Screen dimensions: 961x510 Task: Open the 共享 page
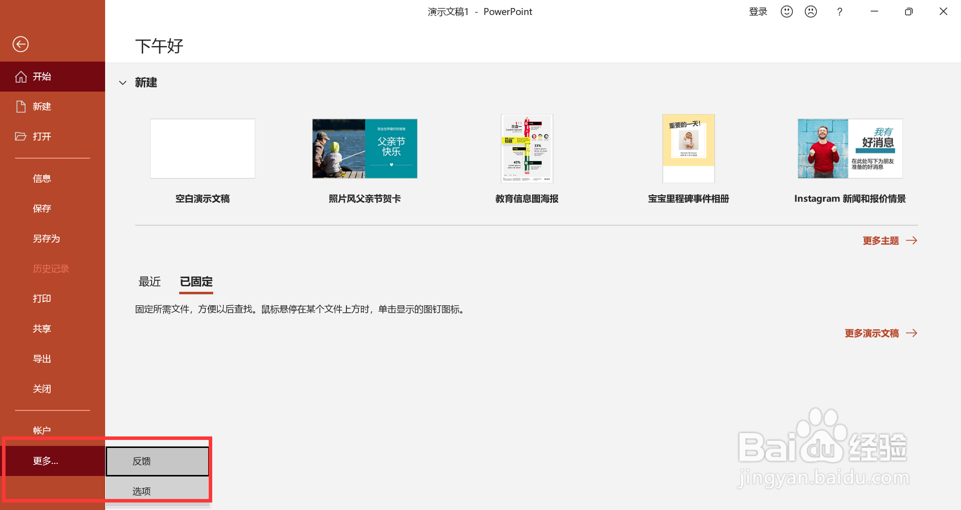point(53,329)
